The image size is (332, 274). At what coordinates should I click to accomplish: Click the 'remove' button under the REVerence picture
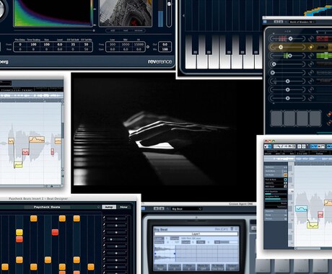[139, 30]
